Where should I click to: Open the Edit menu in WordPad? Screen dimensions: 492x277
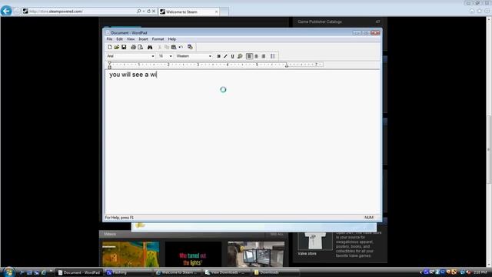tap(120, 39)
